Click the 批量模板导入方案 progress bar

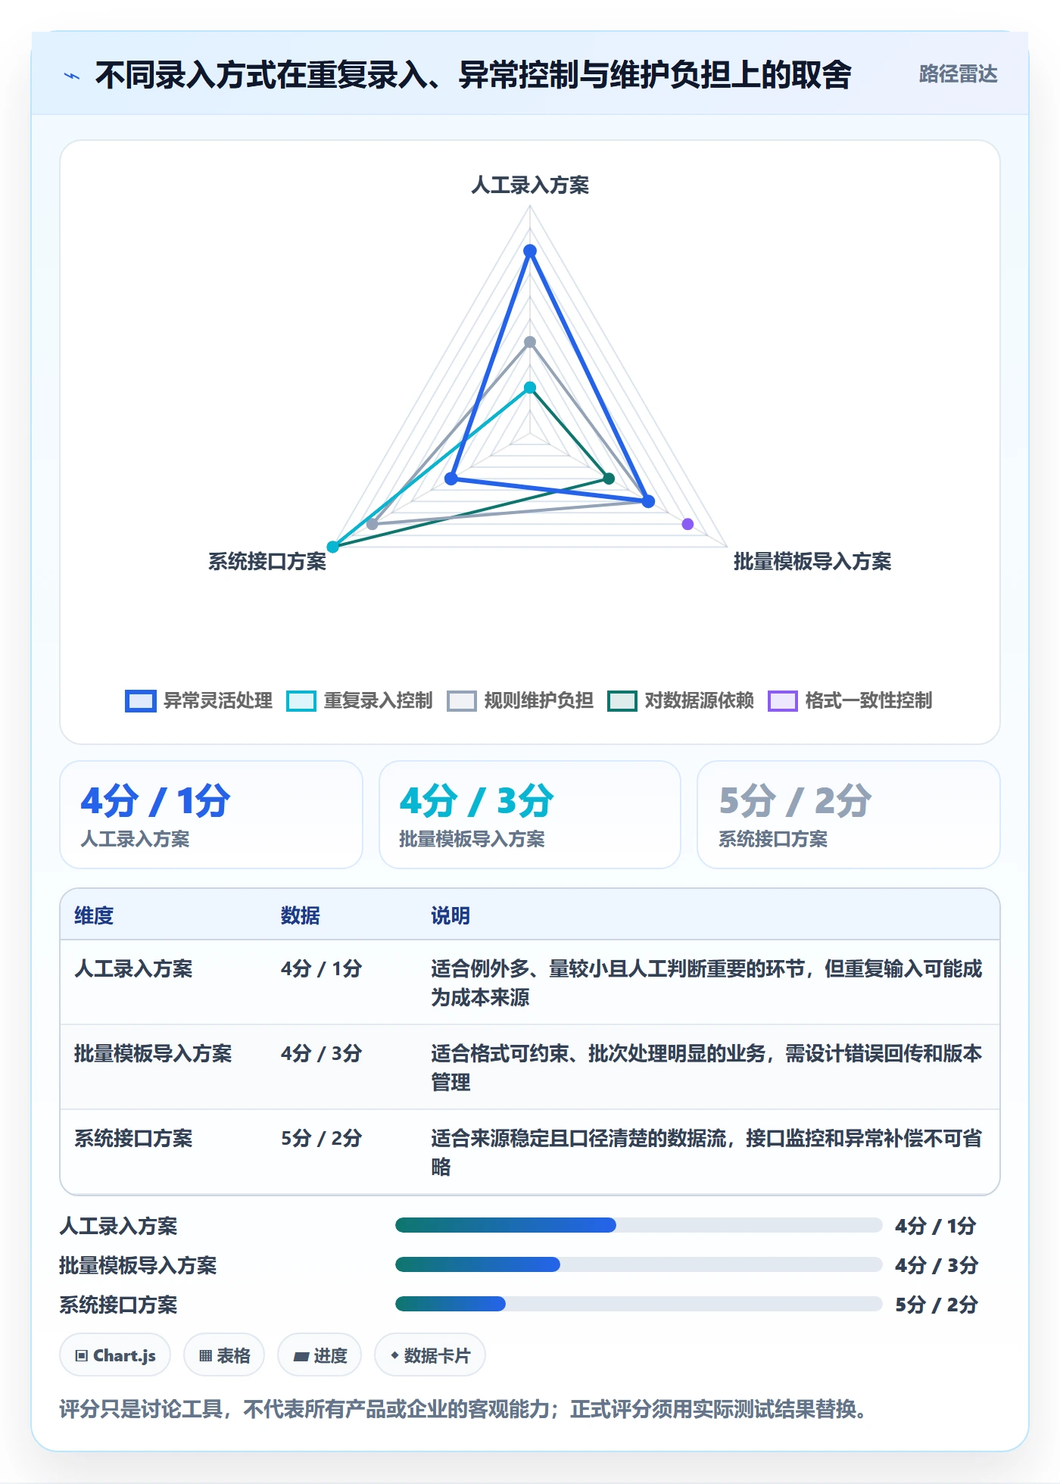(639, 1264)
